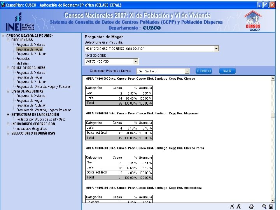This screenshot has width=280, height=210.
Task: Click 'Bosta, estiércol' row in Chocco Perca table
Action: (119, 173)
